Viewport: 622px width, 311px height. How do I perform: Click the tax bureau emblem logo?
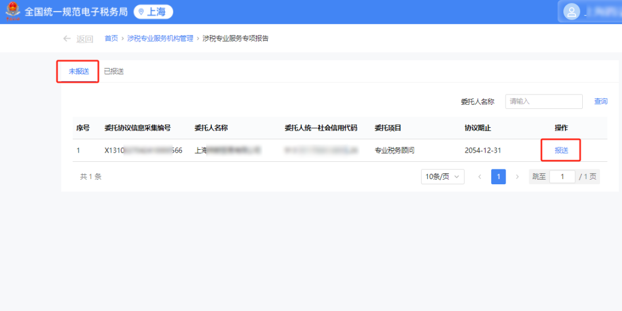tap(13, 12)
